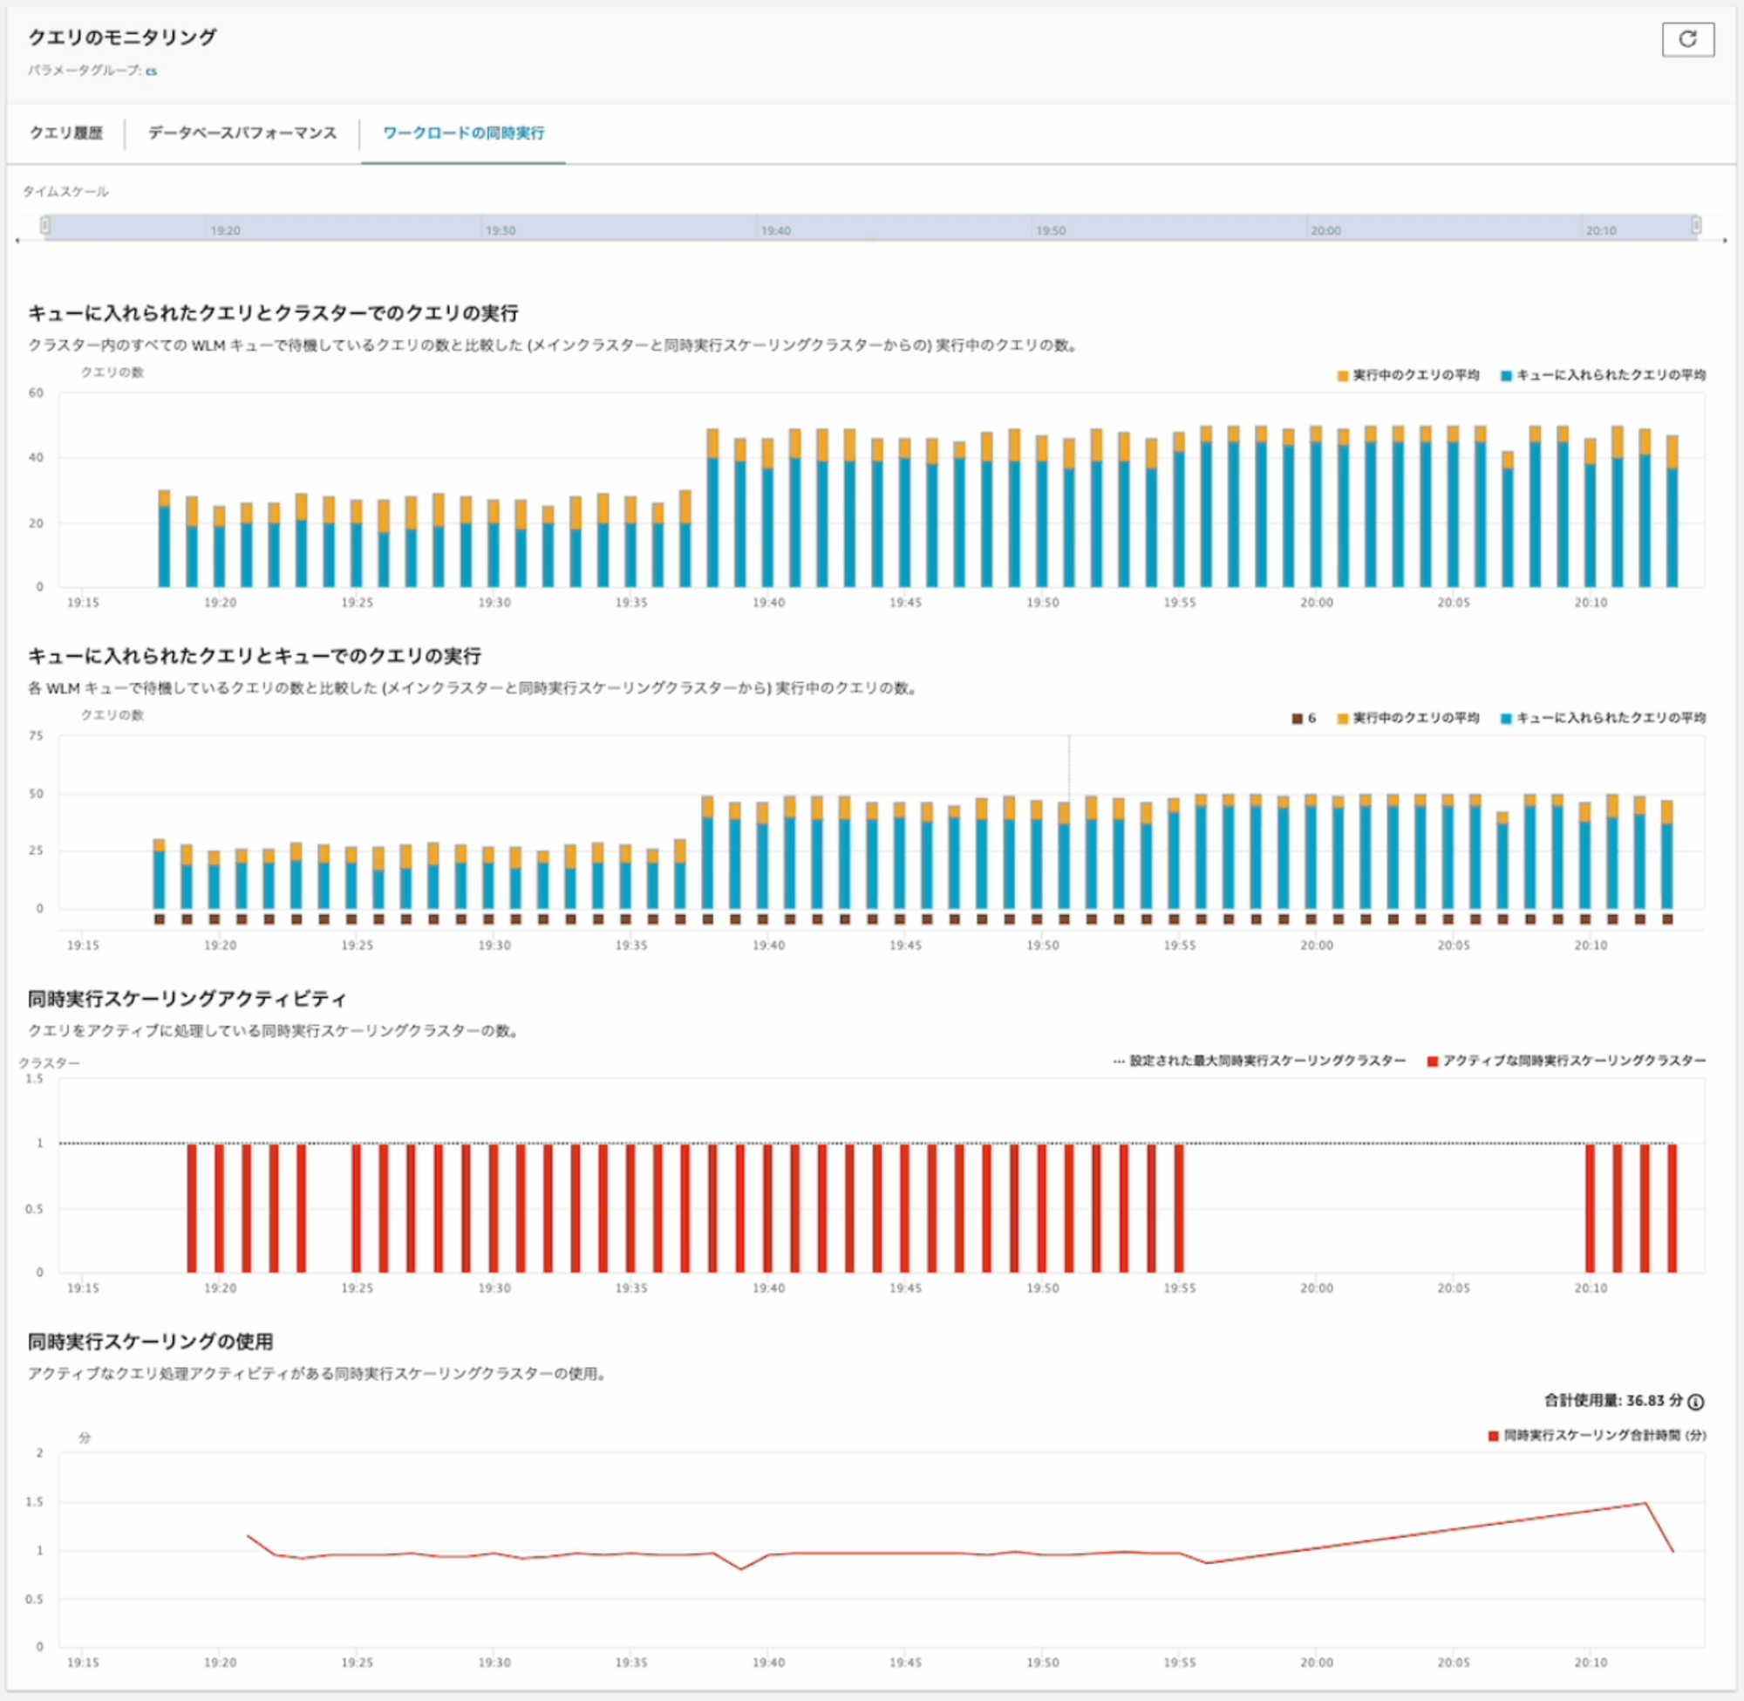This screenshot has width=1744, height=1701.
Task: Click the last red bar in scaling activity chart
Action: click(1672, 1208)
